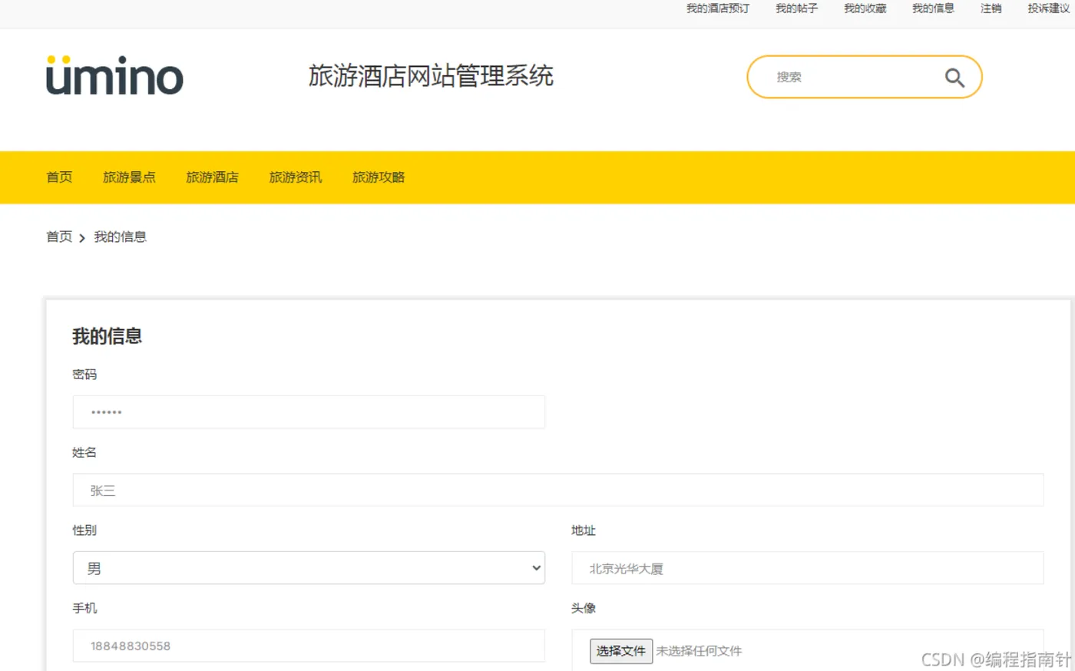Click 注销 to log out
Viewport: 1075px width, 671px height.
point(991,8)
